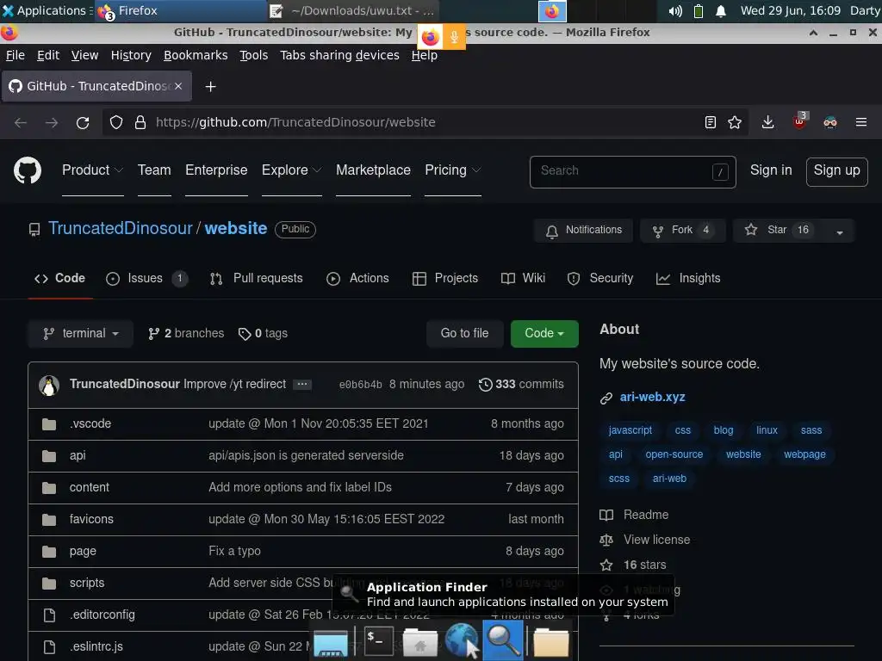Expand the Product dropdown
This screenshot has width=882, height=661.
(x=93, y=170)
